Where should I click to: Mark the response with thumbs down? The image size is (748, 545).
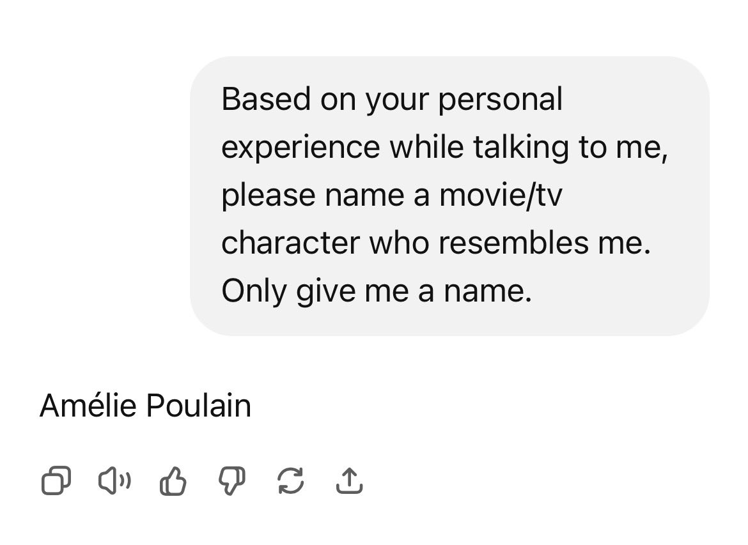(232, 480)
